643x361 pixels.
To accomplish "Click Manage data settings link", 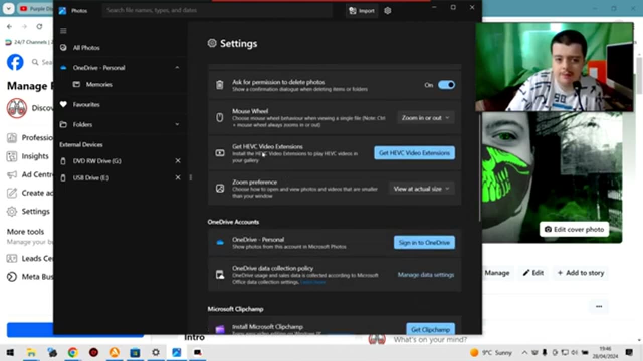I will (425, 275).
